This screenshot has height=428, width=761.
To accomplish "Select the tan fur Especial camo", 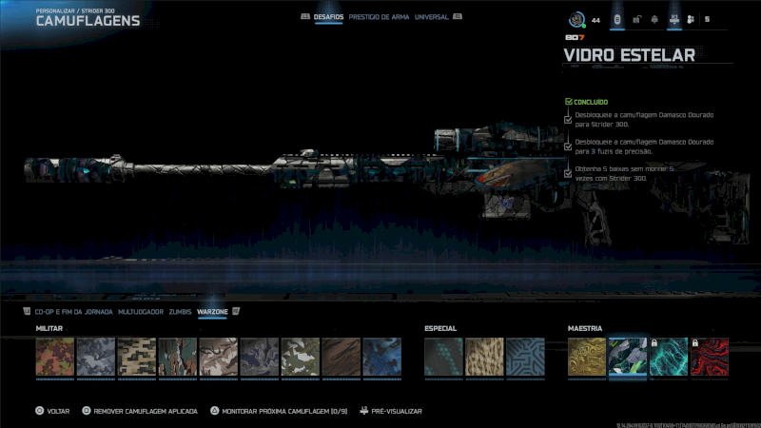I will click(x=484, y=357).
